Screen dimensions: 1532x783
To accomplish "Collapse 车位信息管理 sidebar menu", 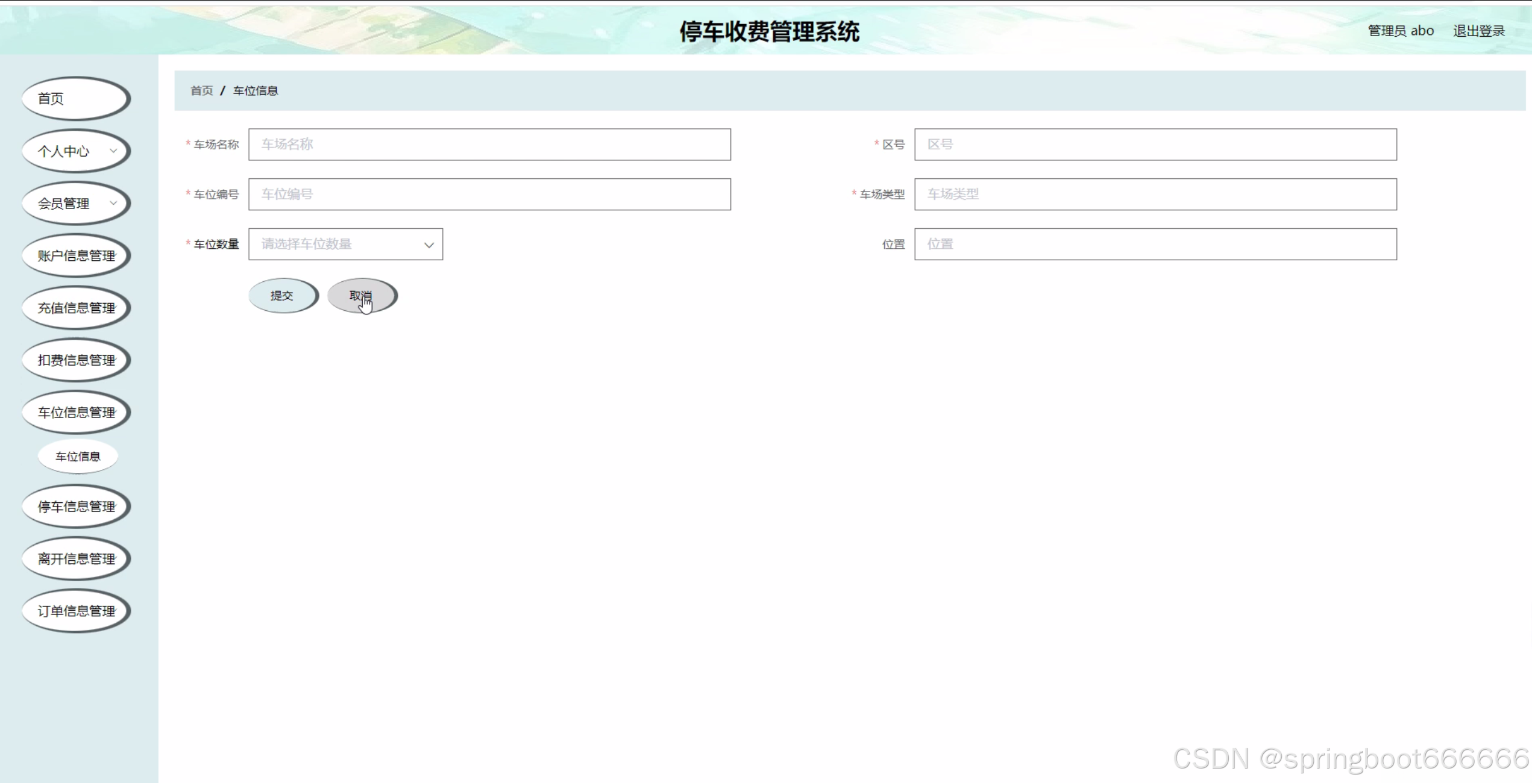I will click(75, 413).
